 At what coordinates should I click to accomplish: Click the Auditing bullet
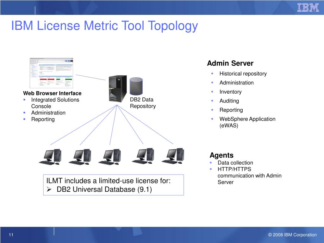click(x=229, y=101)
